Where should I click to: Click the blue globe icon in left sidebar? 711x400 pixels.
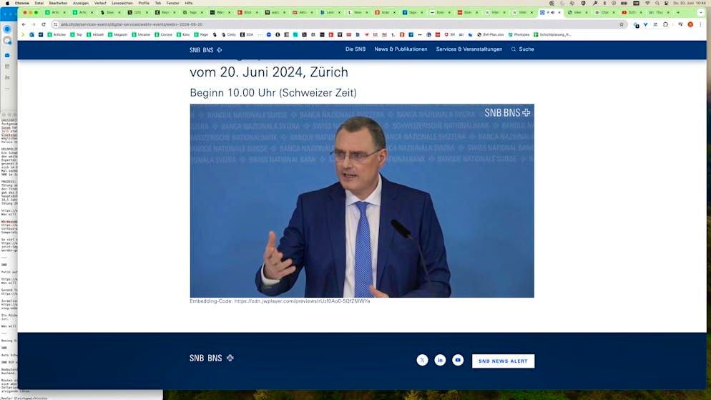tap(7, 29)
